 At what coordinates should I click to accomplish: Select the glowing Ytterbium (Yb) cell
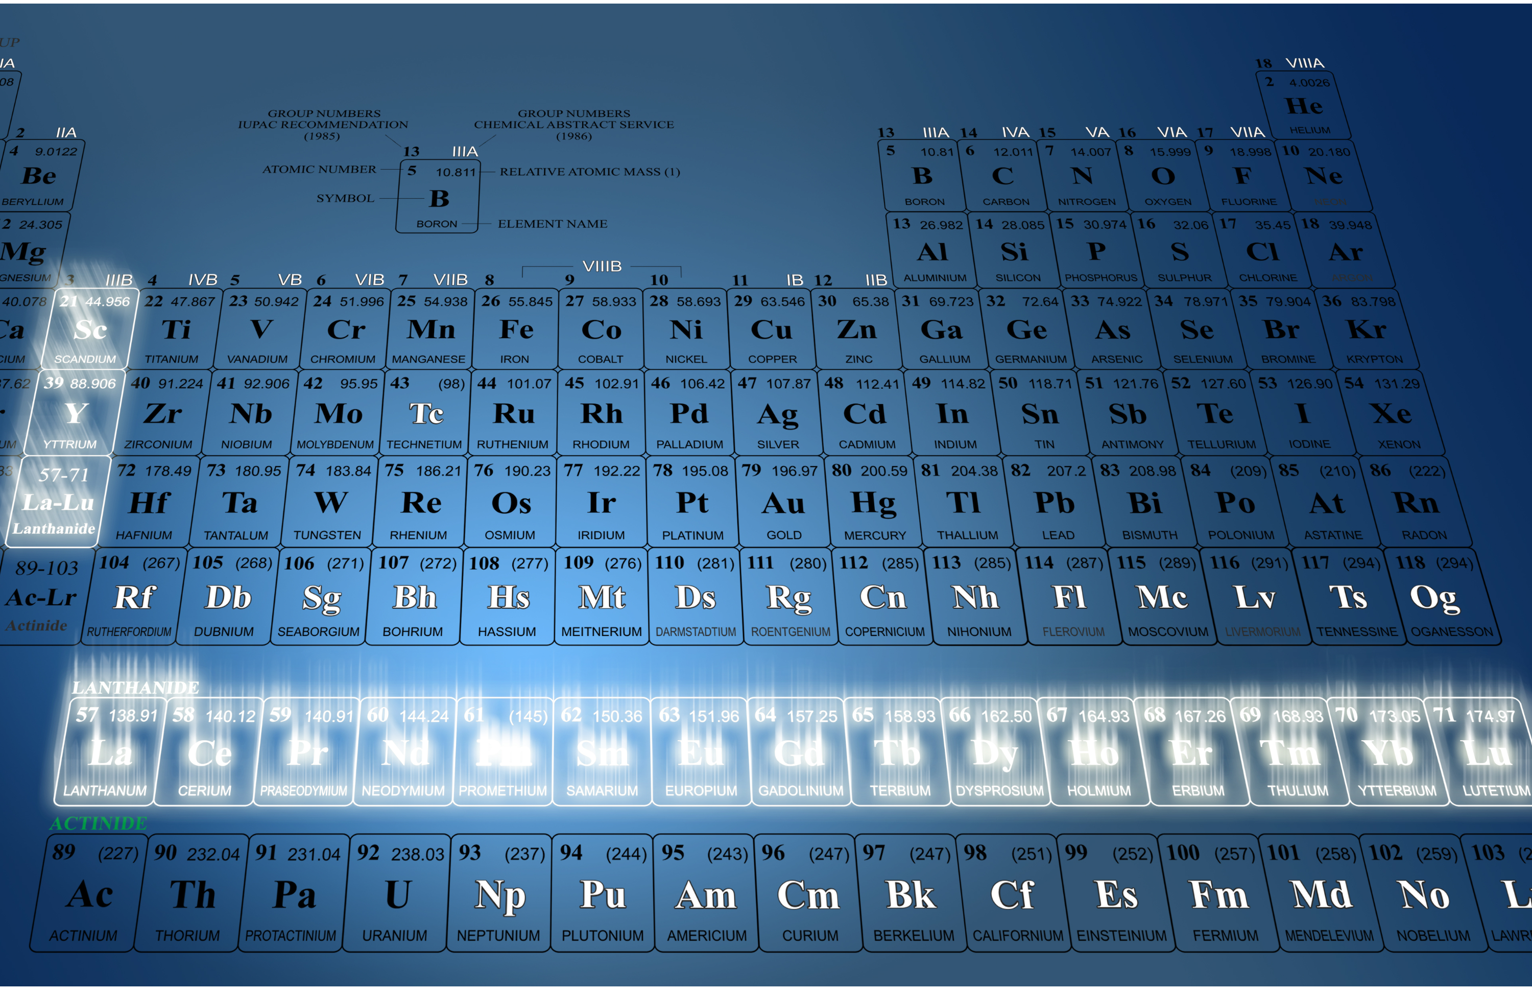click(1389, 751)
